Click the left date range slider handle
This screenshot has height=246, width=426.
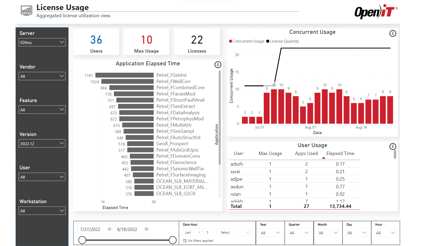[82, 240]
